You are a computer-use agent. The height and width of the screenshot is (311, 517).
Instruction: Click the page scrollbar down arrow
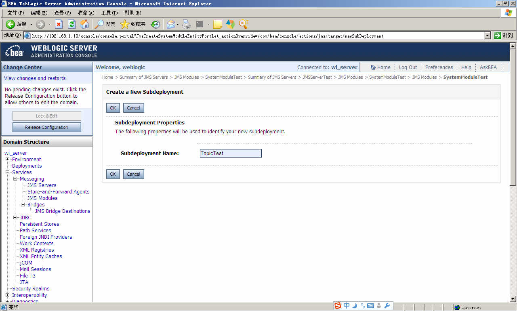point(513,299)
